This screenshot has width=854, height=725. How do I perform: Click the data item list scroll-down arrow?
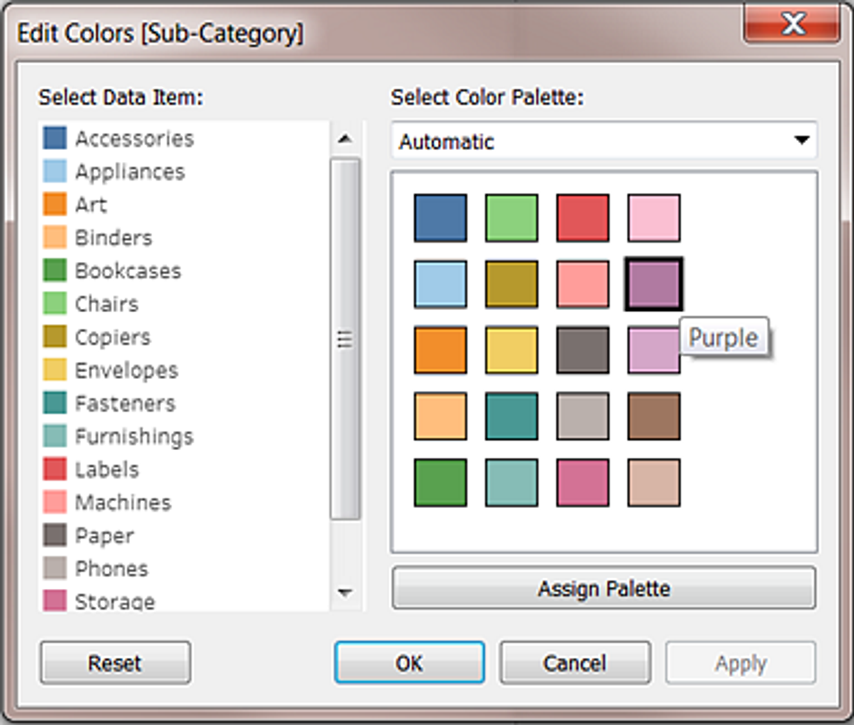[x=345, y=592]
